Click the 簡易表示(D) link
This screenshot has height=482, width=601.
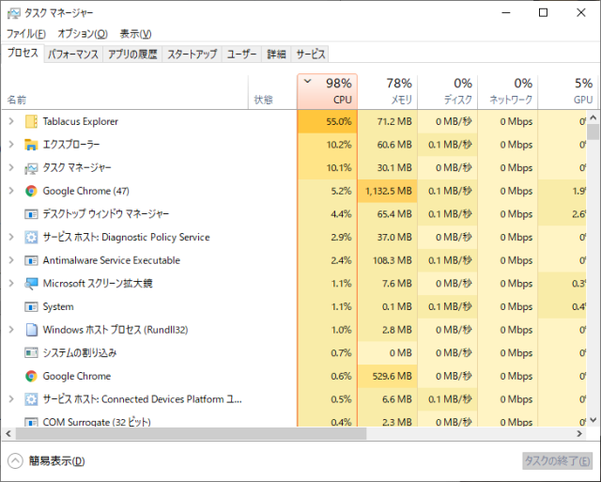point(57,461)
